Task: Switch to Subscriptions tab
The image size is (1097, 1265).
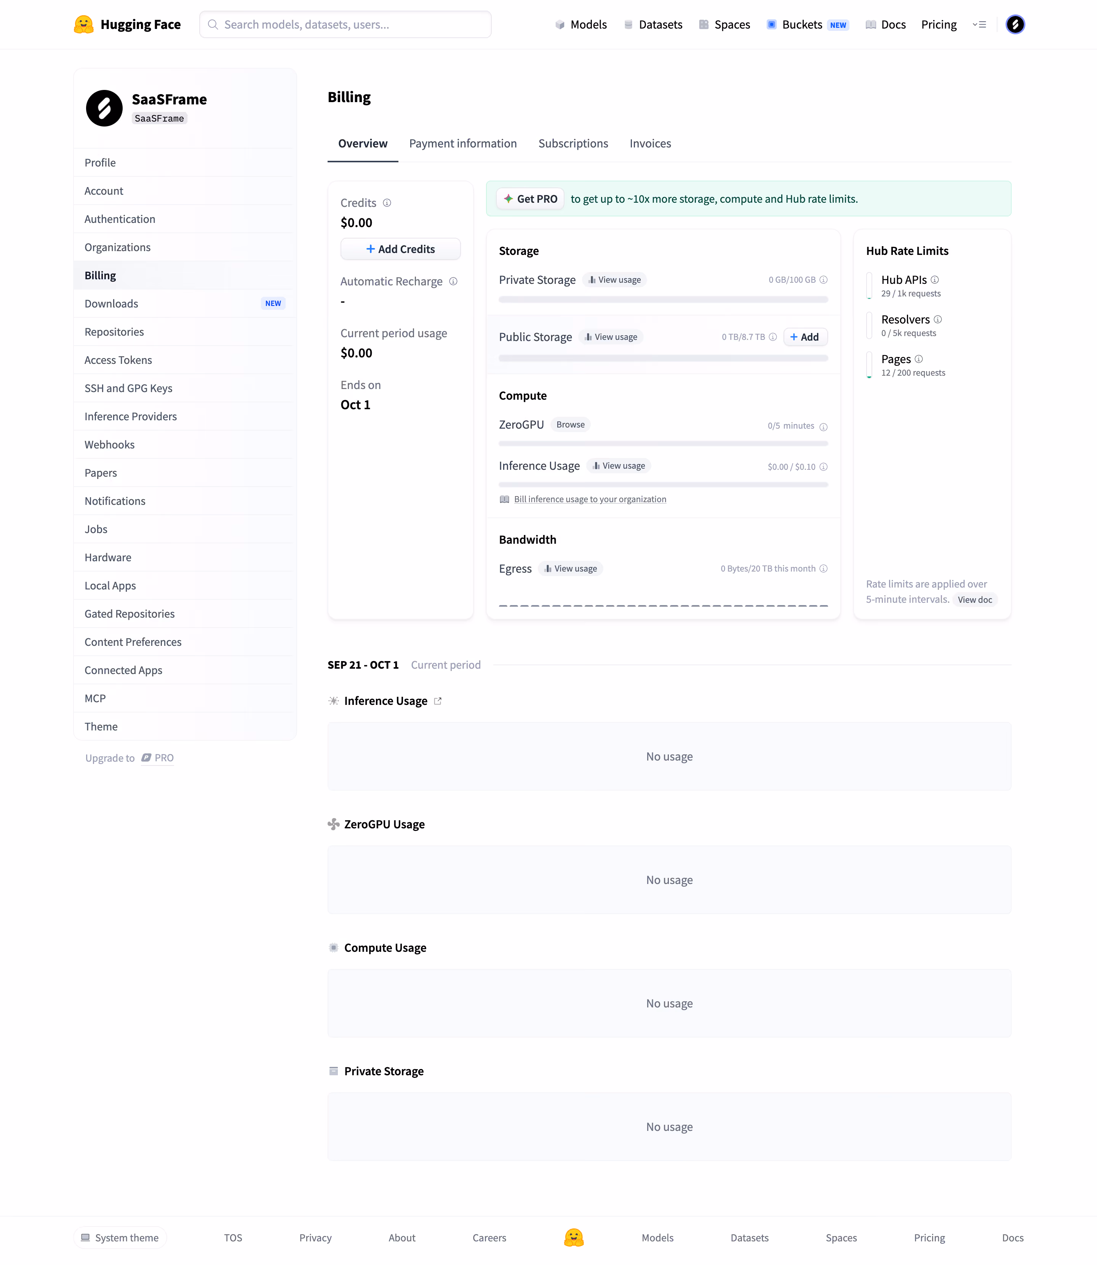Action: click(x=573, y=143)
